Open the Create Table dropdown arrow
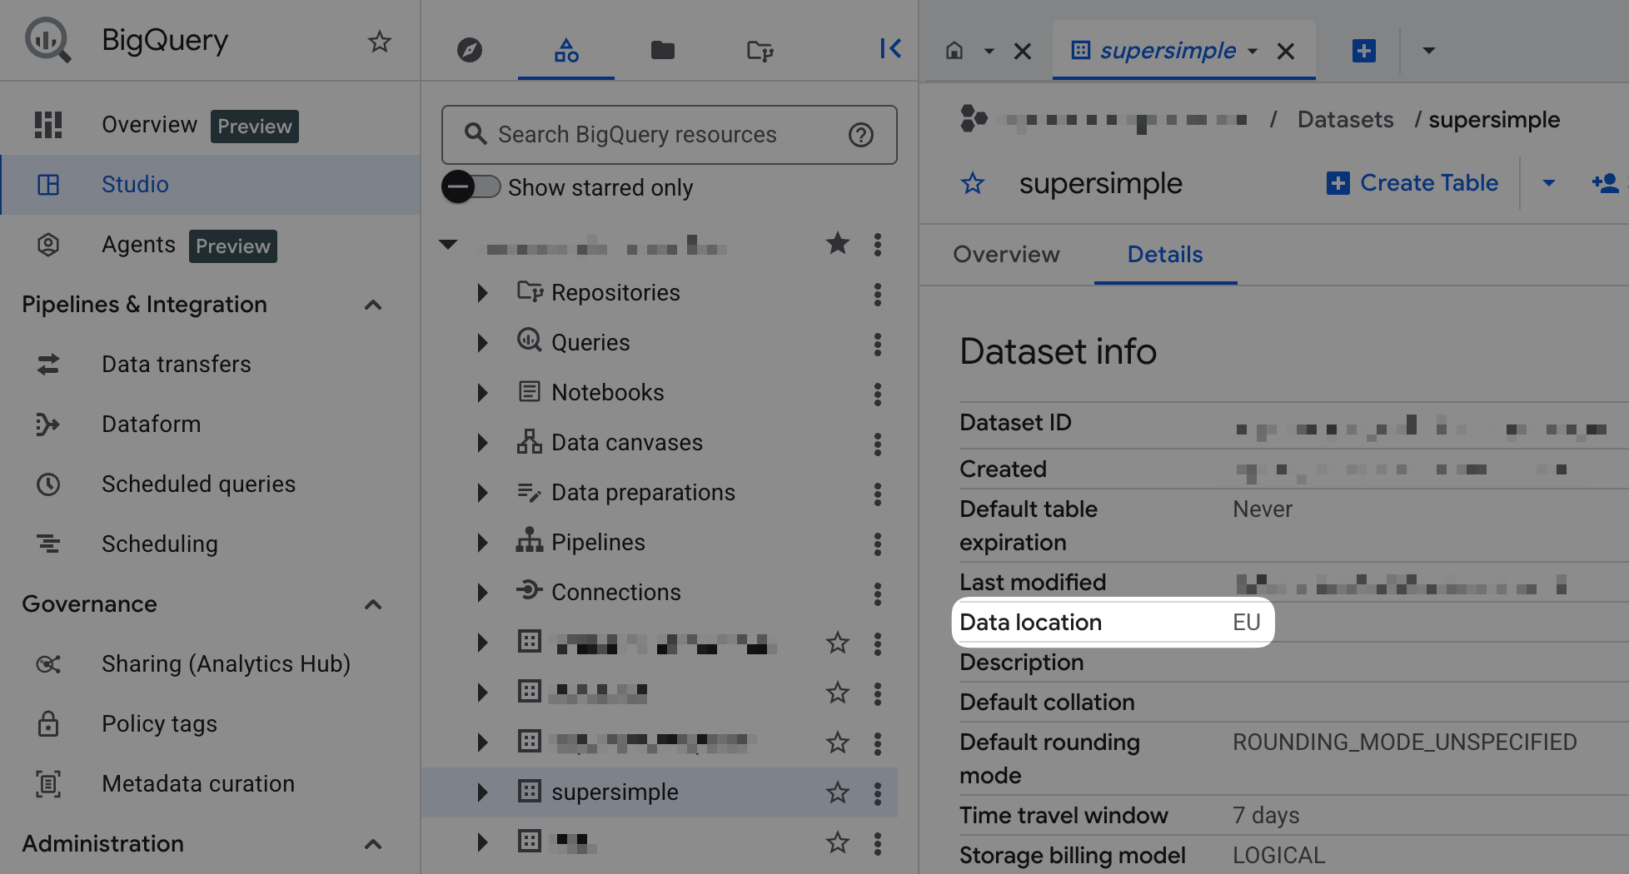Viewport: 1629px width, 874px height. (1548, 183)
